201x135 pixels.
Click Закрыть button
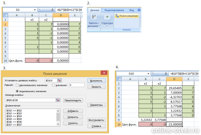point(96,87)
